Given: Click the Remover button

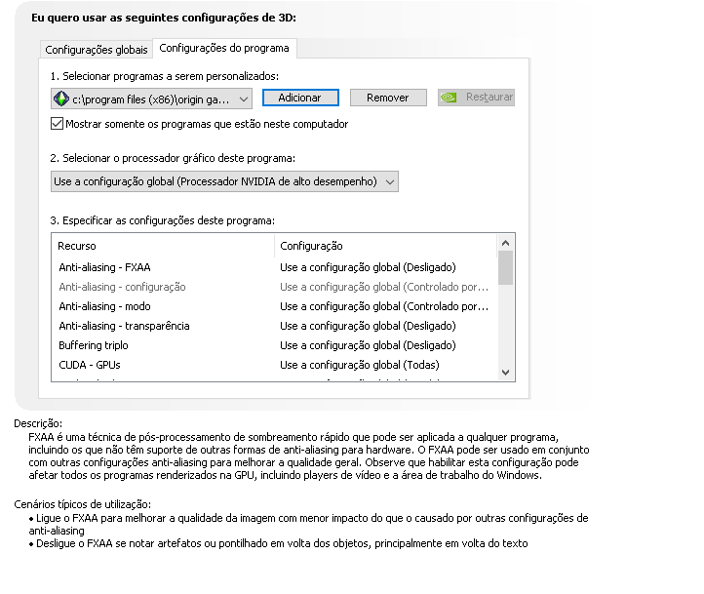Looking at the screenshot, I should pyautogui.click(x=387, y=98).
